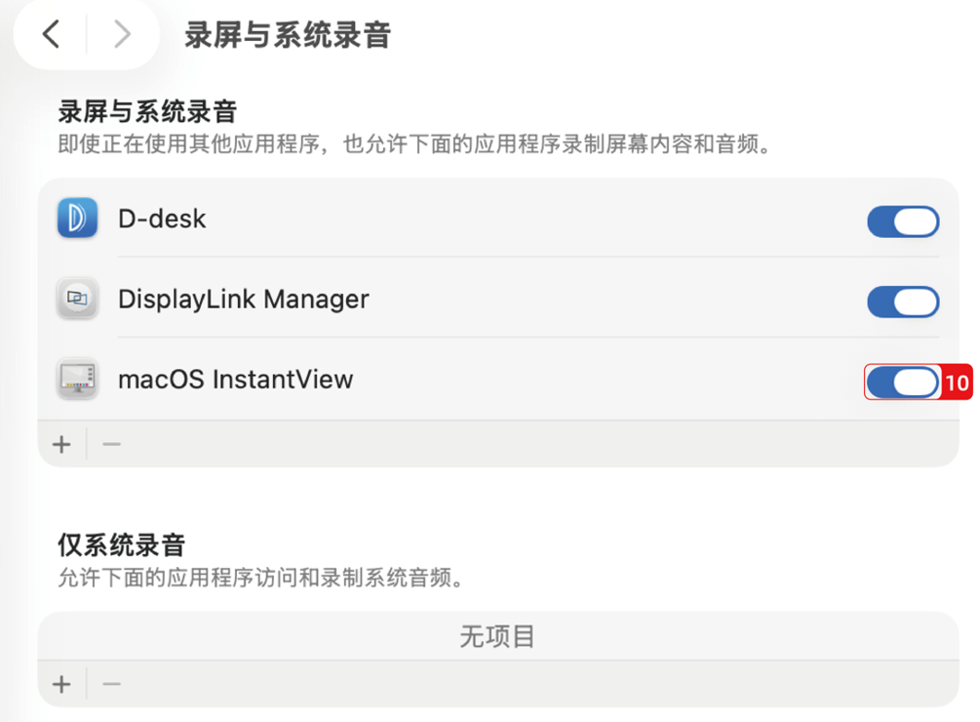Image resolution: width=980 pixels, height=722 pixels.
Task: Disable screen recording for D-desk
Action: coord(903,221)
